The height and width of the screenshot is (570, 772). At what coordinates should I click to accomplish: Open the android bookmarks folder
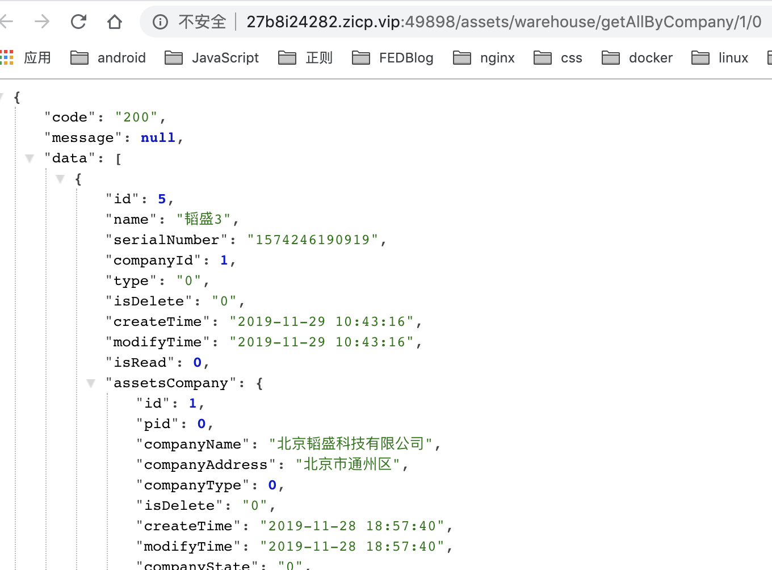click(x=121, y=57)
